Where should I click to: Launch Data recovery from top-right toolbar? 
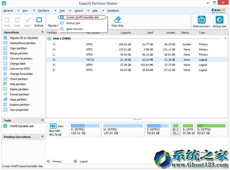(x=201, y=22)
